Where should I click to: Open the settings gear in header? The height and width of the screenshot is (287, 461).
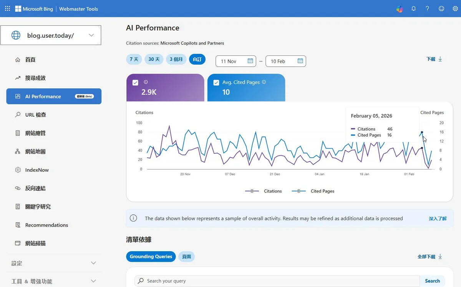coord(455,8)
